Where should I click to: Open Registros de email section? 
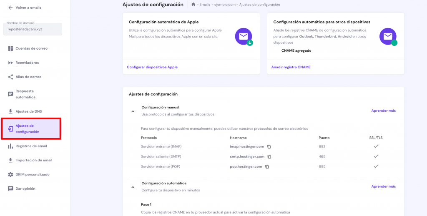31,146
